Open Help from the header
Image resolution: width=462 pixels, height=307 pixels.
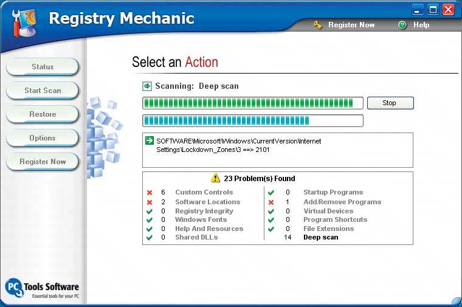tap(421, 25)
